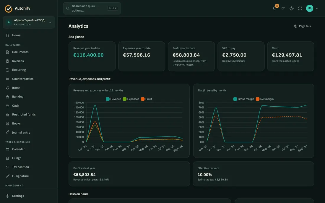Click the Counterparties people icon

click(7, 79)
